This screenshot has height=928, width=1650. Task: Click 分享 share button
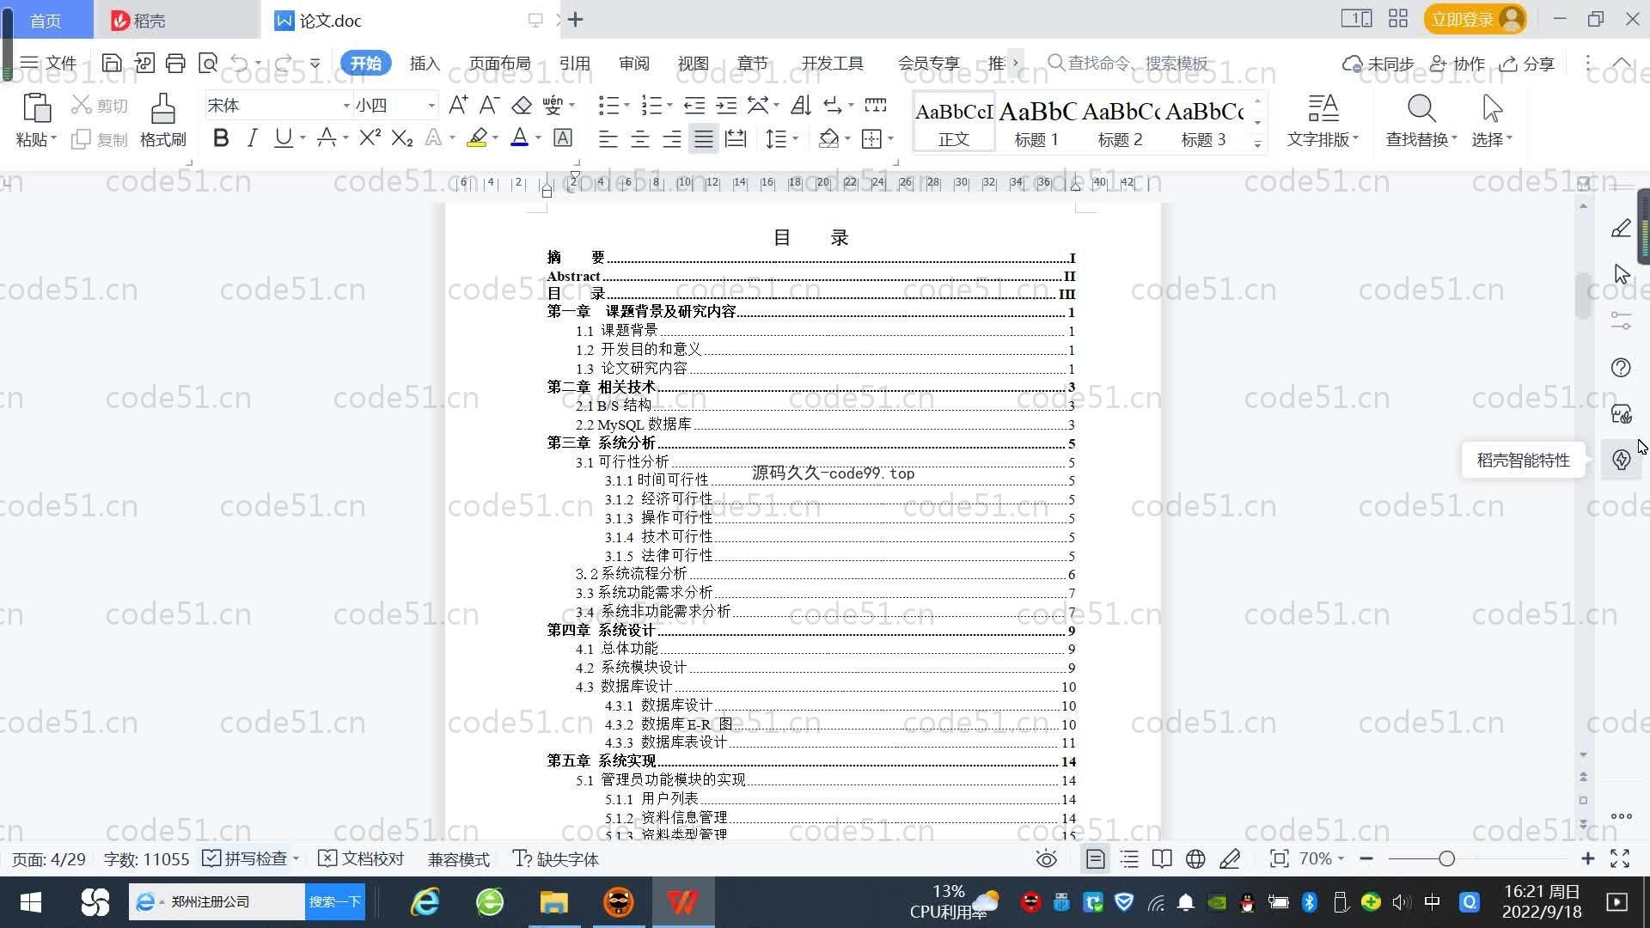pyautogui.click(x=1528, y=64)
